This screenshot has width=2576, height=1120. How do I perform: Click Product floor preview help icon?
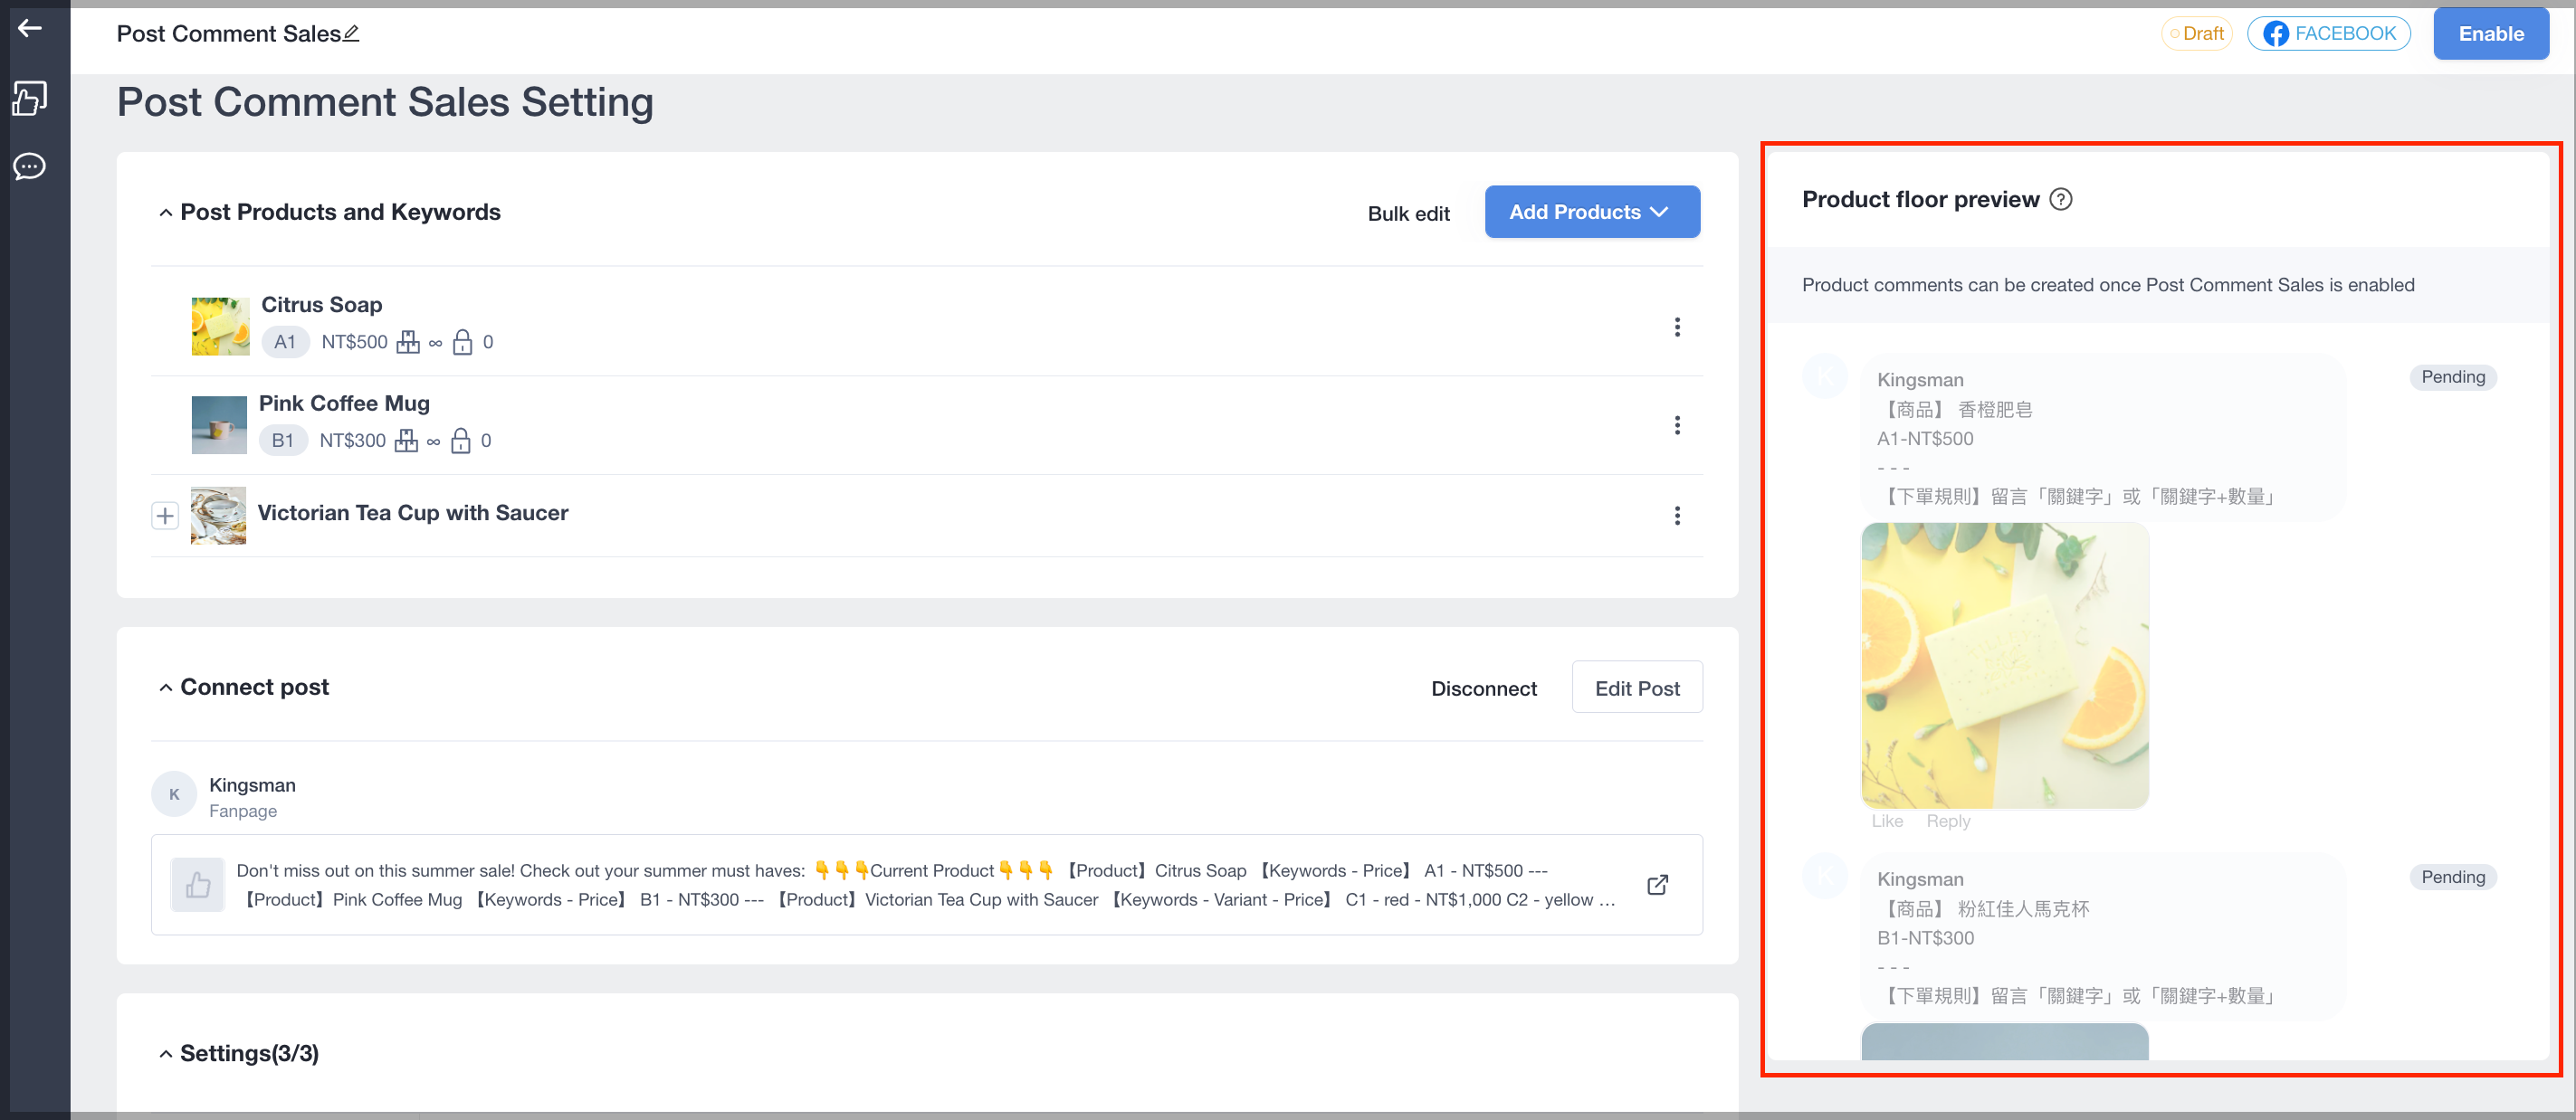tap(2061, 199)
